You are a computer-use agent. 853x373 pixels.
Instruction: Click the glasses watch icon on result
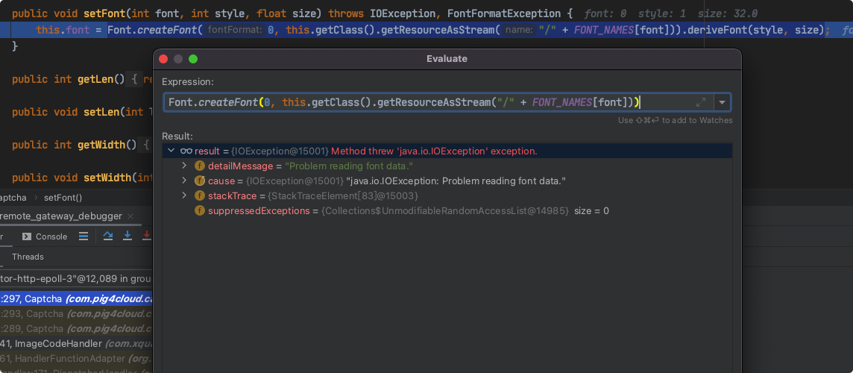pyautogui.click(x=186, y=151)
